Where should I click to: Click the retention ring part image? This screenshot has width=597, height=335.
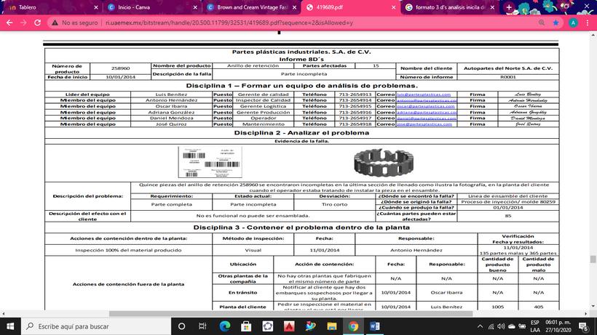tap(384, 163)
